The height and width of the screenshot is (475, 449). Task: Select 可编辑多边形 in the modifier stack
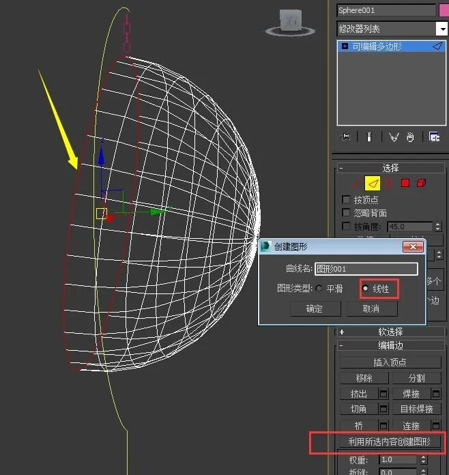[391, 46]
